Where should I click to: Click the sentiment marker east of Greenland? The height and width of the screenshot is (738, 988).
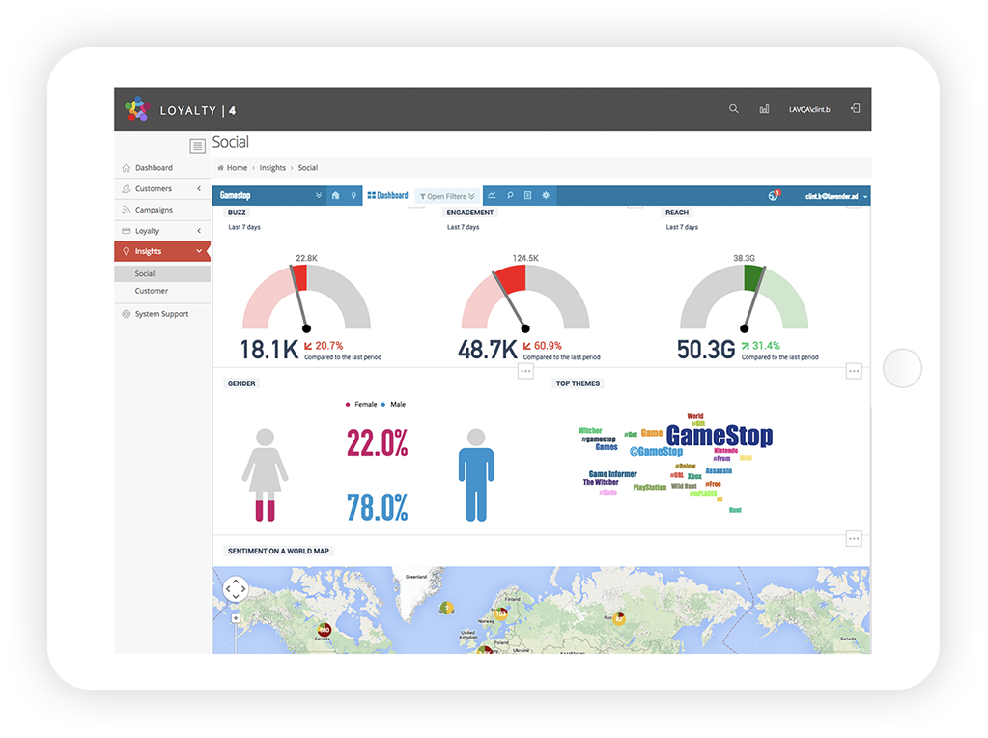point(446,608)
